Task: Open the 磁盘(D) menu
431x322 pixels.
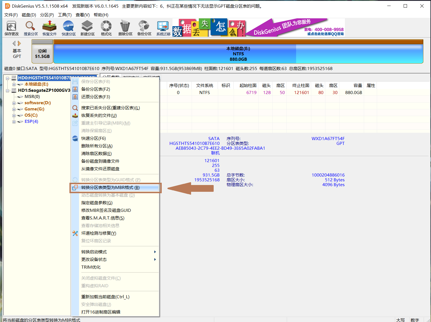Action: (29, 15)
